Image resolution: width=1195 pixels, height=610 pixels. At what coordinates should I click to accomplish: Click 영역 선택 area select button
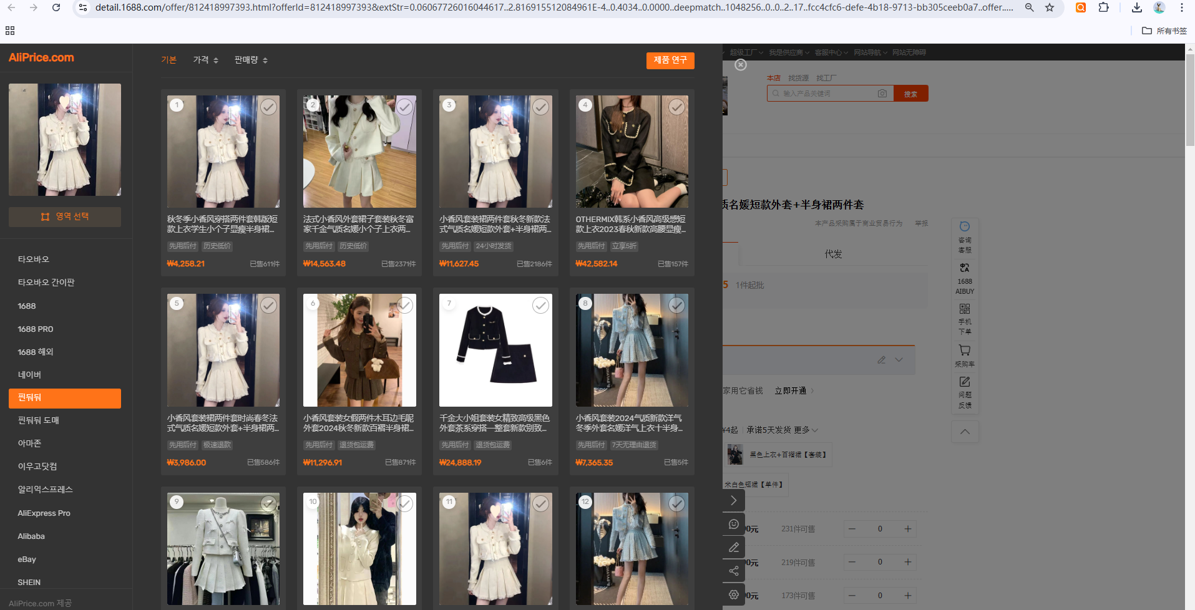pos(65,216)
